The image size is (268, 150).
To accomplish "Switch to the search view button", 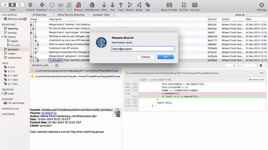I will pyautogui.click(x=20, y=5).
